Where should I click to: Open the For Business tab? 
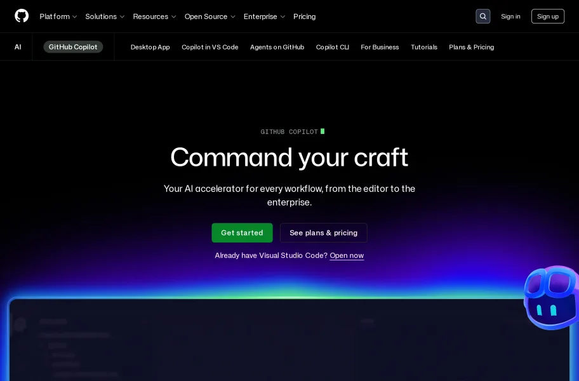[380, 47]
